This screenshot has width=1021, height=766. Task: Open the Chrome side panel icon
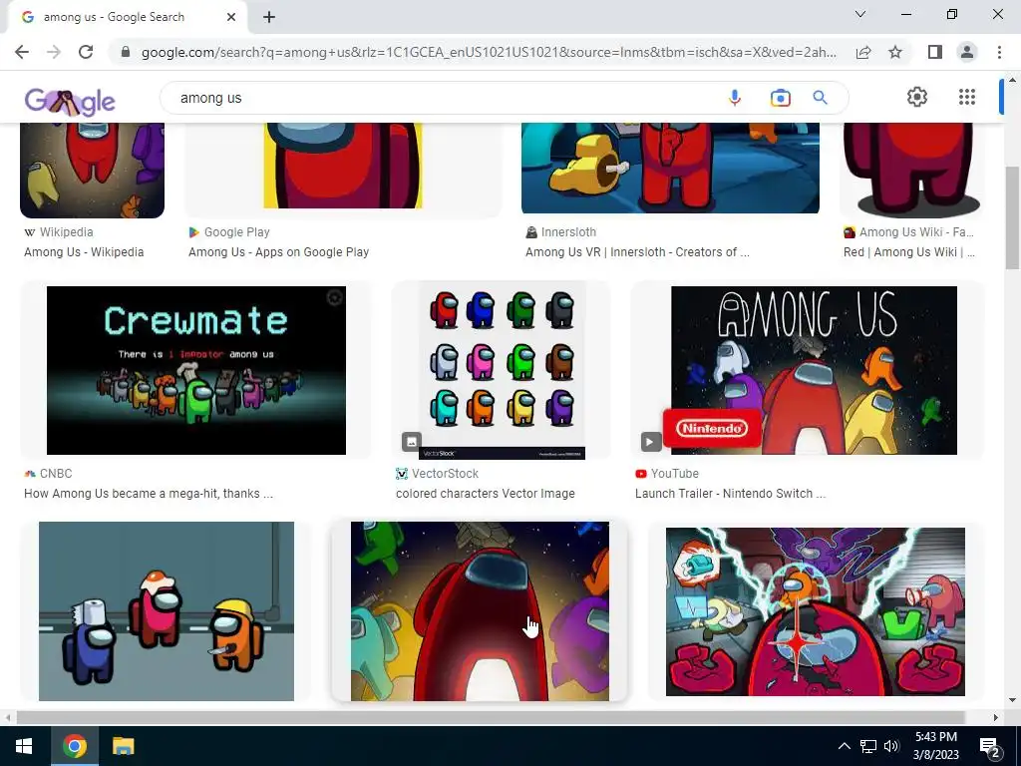click(x=935, y=52)
